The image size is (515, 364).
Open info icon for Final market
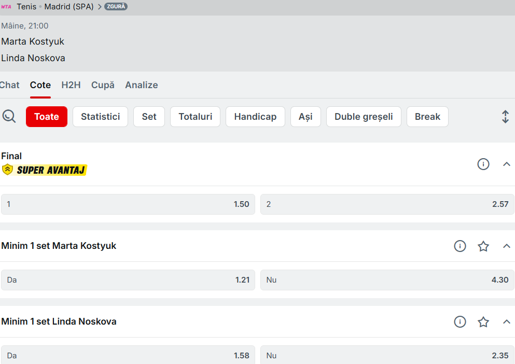pyautogui.click(x=483, y=164)
